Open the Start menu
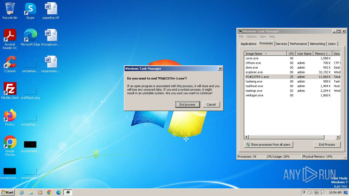 [x=7, y=192]
